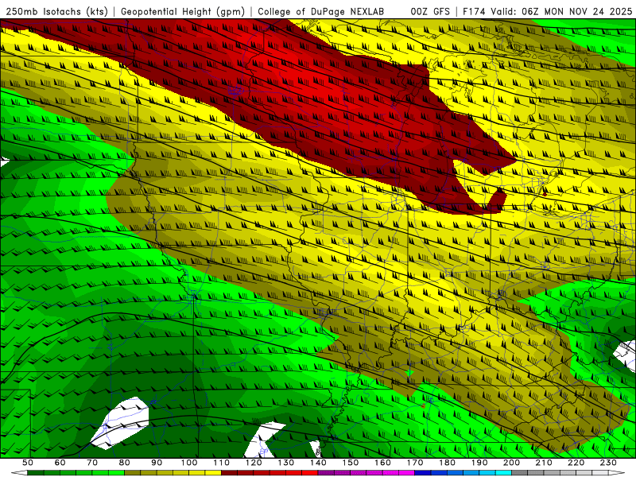Image resolution: width=636 pixels, height=477 pixels.
Task: Click the legend value 190
Action: point(479,463)
